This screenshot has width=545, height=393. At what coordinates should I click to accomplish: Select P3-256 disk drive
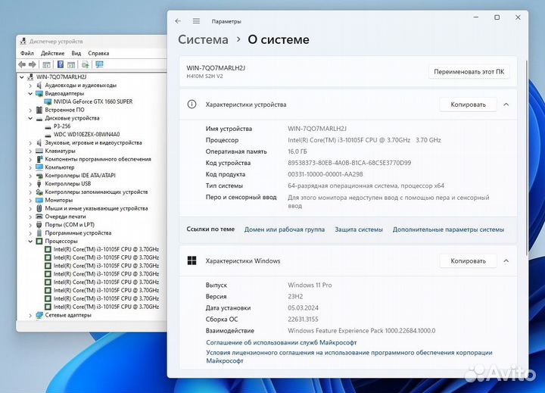[x=62, y=126]
